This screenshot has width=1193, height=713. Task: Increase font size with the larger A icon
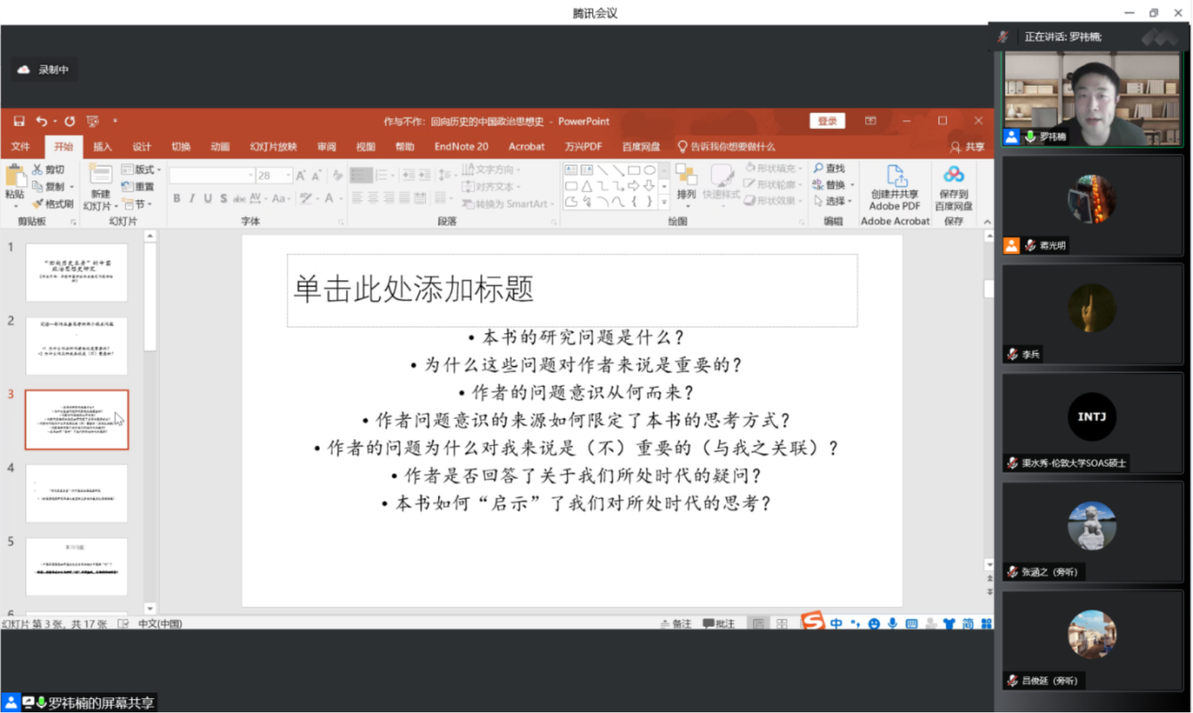[x=299, y=175]
